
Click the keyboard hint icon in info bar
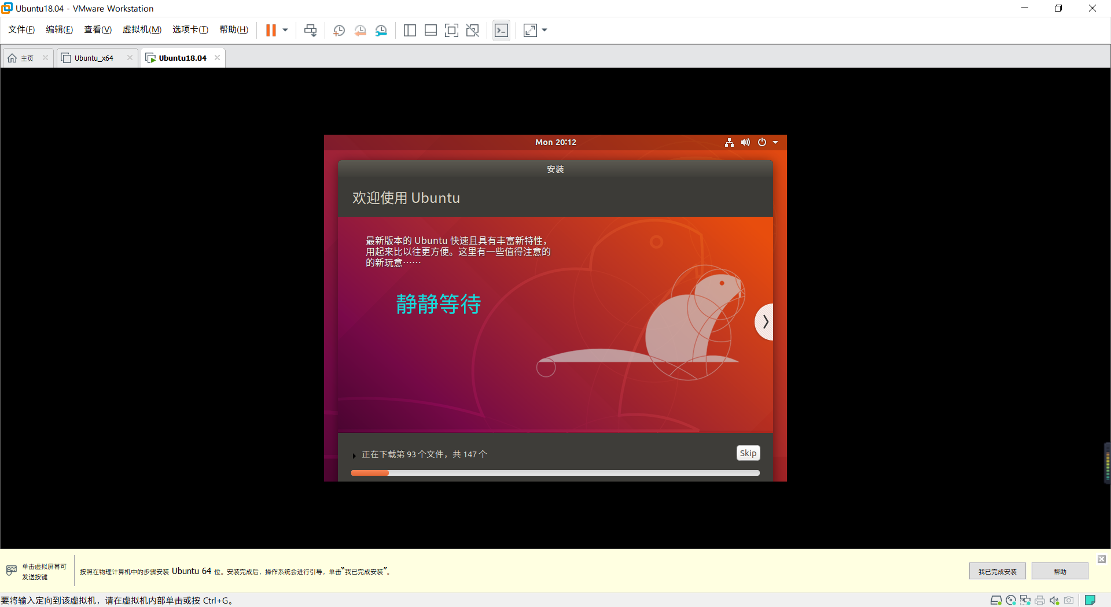pos(11,571)
